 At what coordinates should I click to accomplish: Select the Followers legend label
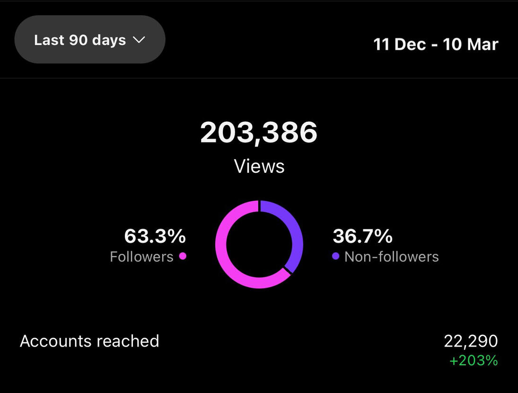[x=141, y=257]
